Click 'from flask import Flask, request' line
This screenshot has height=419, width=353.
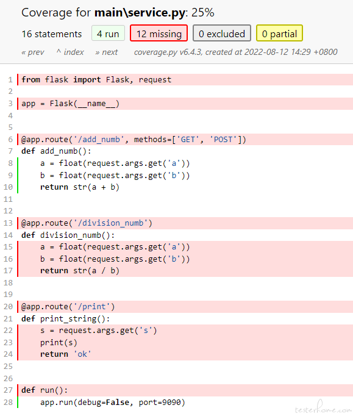pos(185,80)
